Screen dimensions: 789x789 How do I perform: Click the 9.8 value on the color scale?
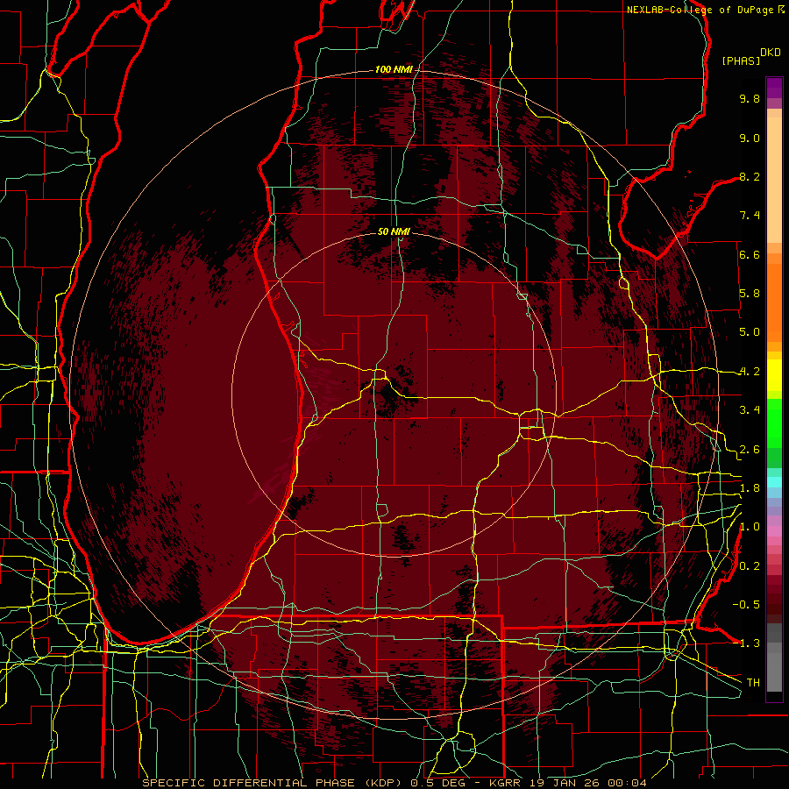(x=750, y=98)
